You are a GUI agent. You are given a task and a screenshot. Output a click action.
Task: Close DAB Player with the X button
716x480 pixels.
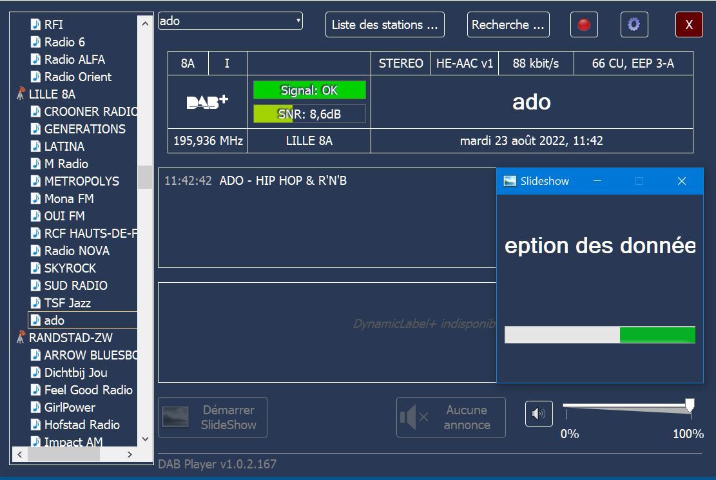point(688,24)
